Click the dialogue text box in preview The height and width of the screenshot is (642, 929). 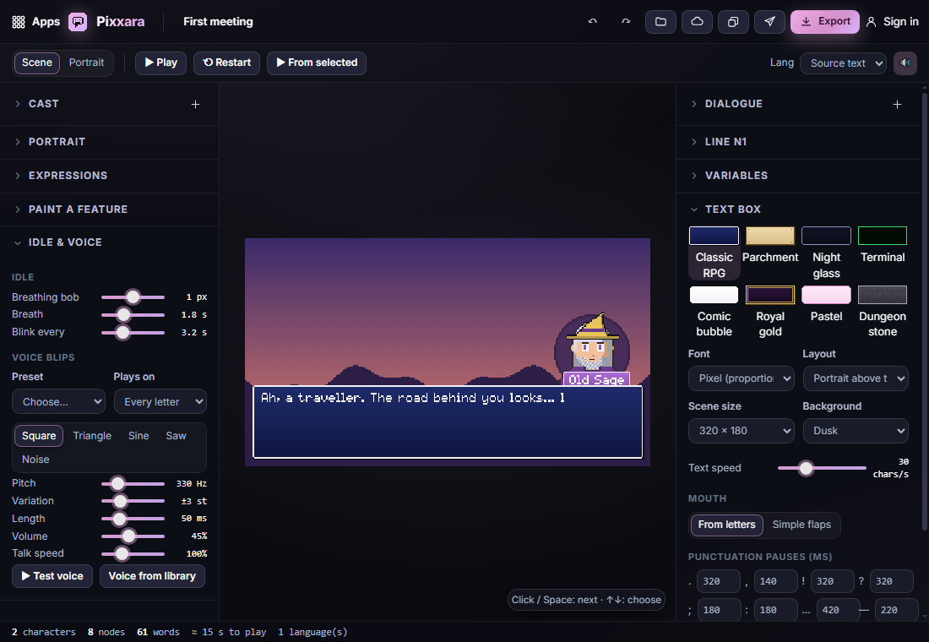click(448, 422)
